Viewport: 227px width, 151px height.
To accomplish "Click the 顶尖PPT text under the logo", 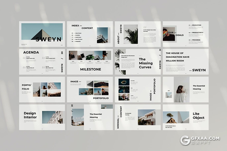I will click(202, 144).
